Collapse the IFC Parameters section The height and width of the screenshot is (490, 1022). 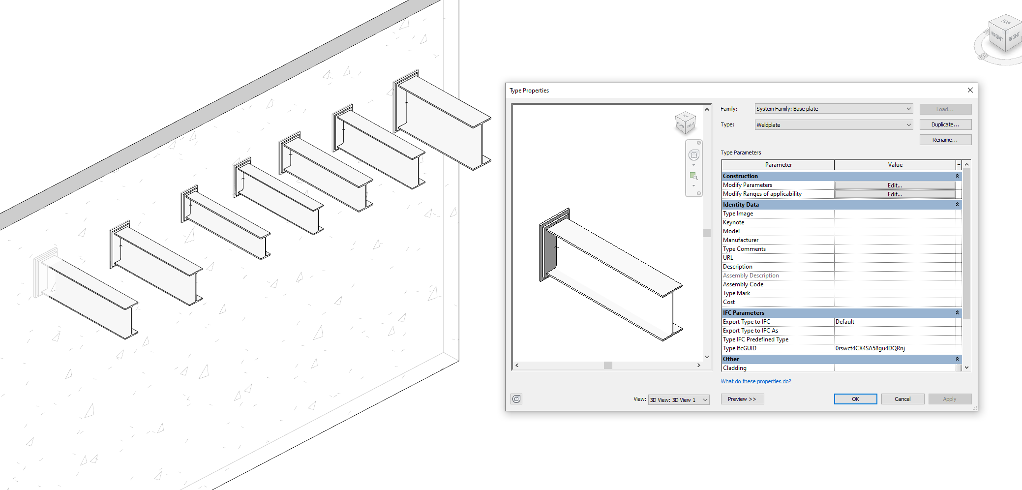957,313
